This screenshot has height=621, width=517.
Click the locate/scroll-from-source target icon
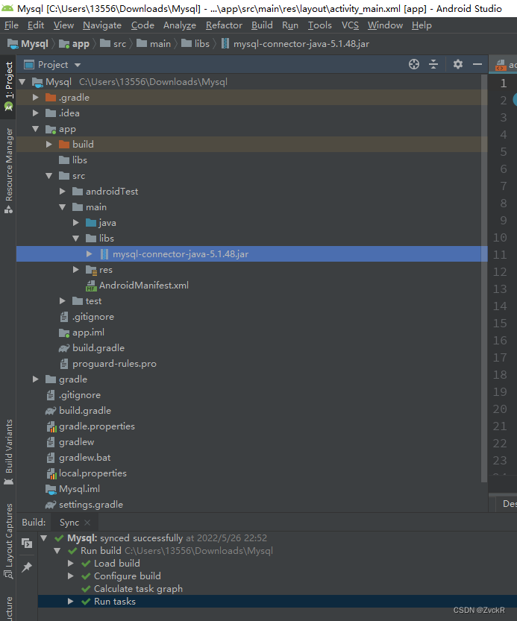(414, 64)
